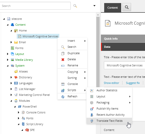Click the Forms icon in tree
This screenshot has height=134, width=145.
click(12, 48)
